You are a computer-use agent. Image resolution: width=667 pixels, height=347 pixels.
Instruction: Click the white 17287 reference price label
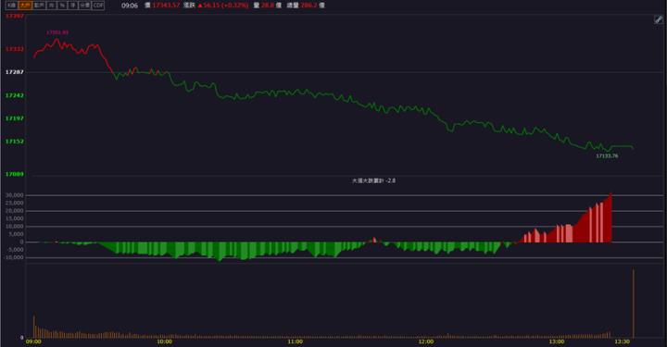[x=15, y=72]
